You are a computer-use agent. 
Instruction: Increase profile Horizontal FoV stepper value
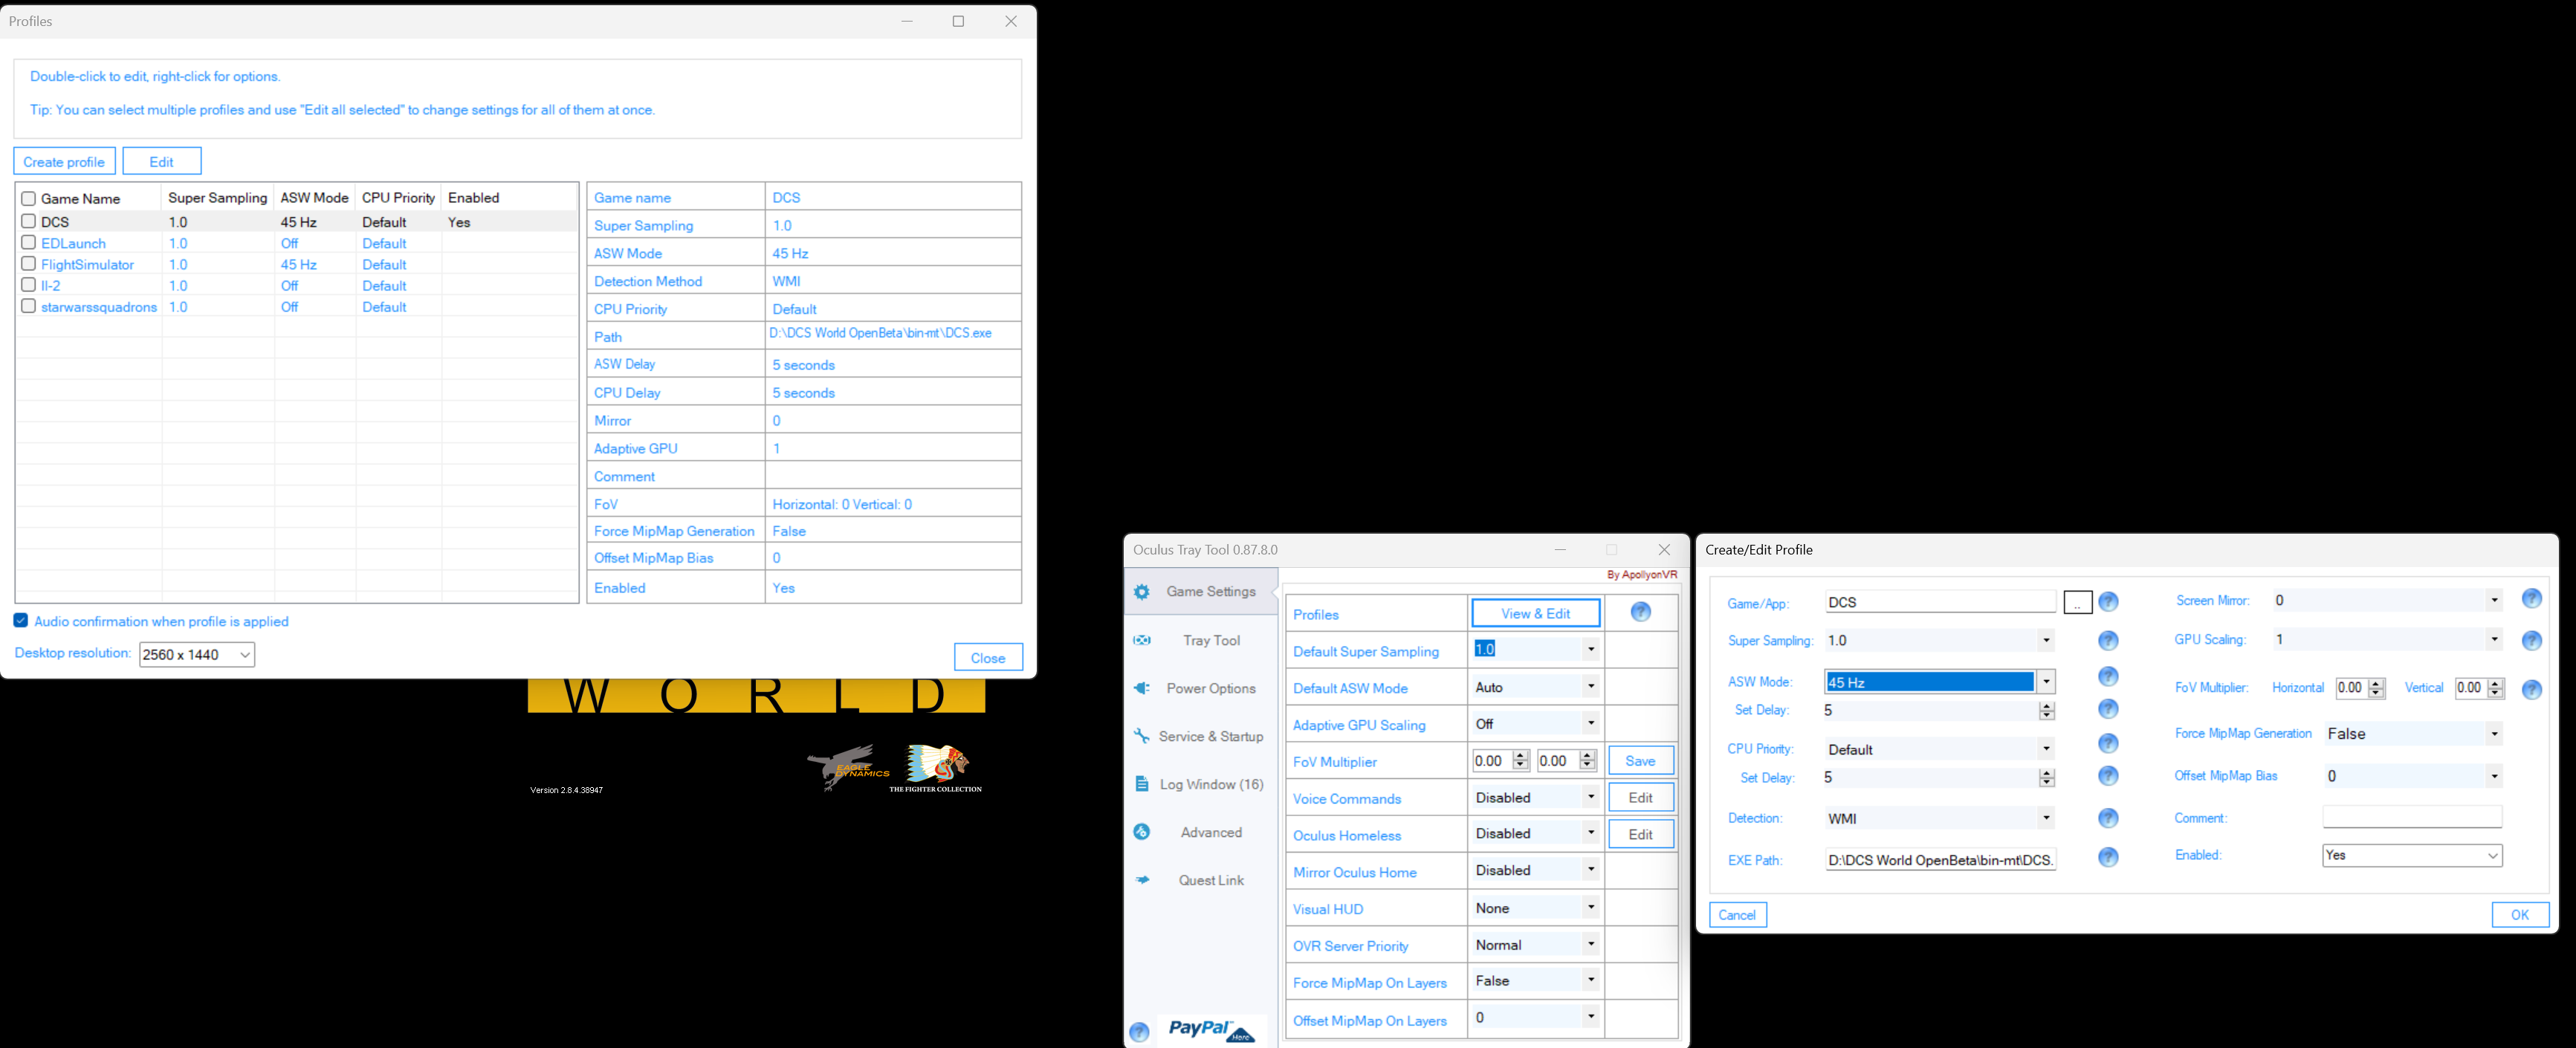click(x=2377, y=683)
